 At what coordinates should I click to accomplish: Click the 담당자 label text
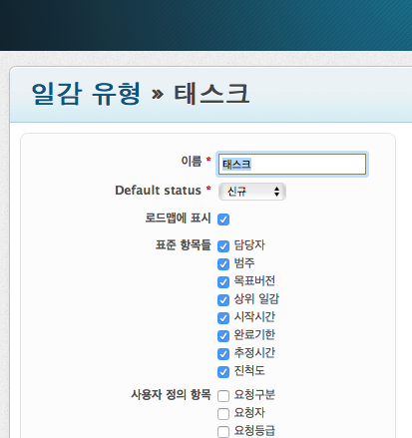(249, 245)
